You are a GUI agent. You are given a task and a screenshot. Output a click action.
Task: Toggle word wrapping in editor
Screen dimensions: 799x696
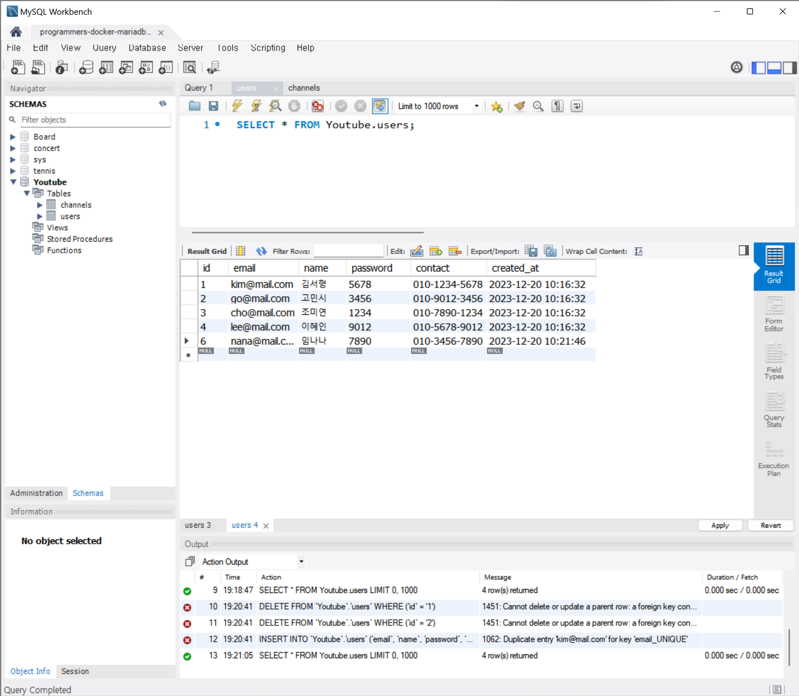point(576,106)
